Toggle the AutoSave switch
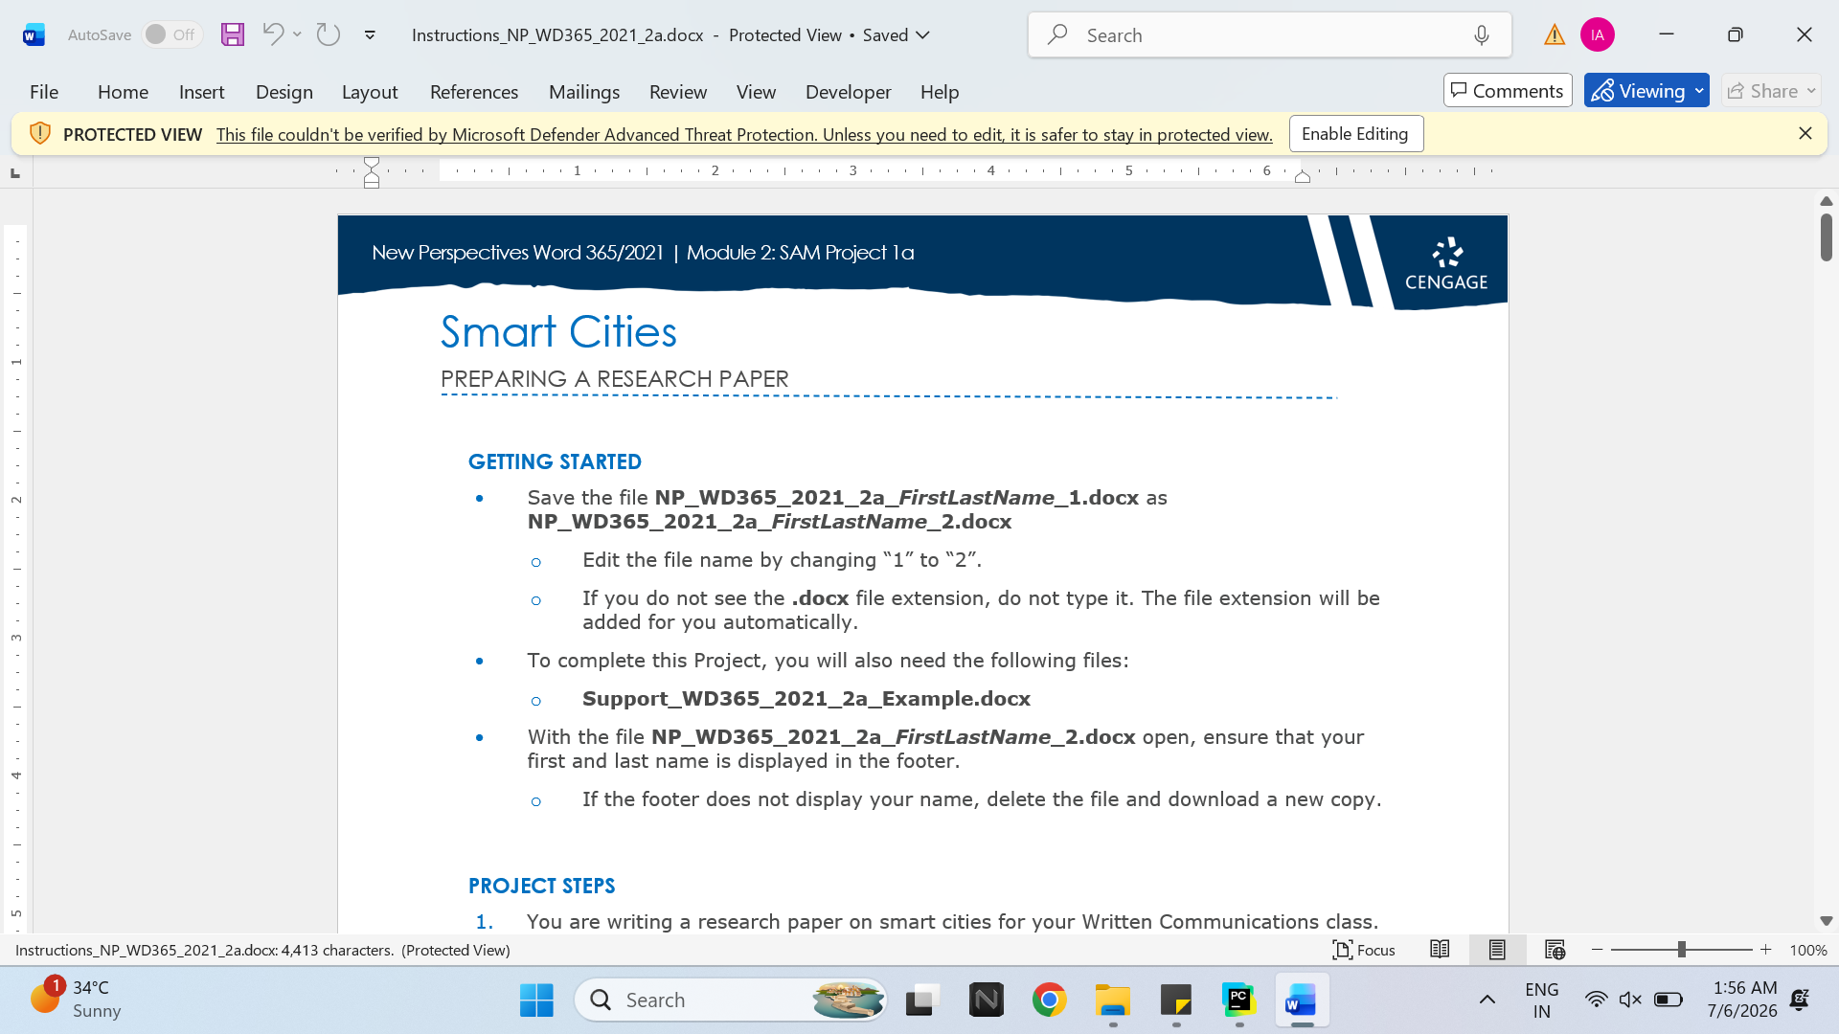This screenshot has height=1034, width=1839. point(172,34)
